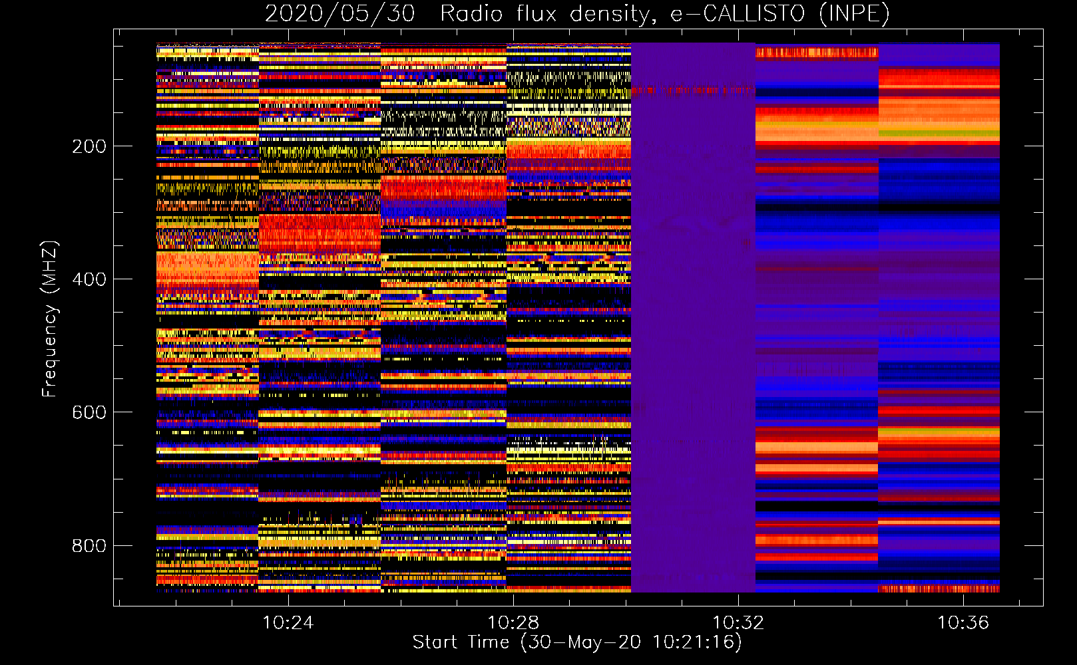Click the 800 frequency tick label
The width and height of the screenshot is (1077, 665).
pos(89,546)
